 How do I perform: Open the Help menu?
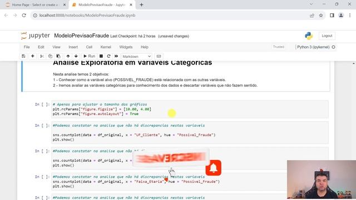(145, 47)
